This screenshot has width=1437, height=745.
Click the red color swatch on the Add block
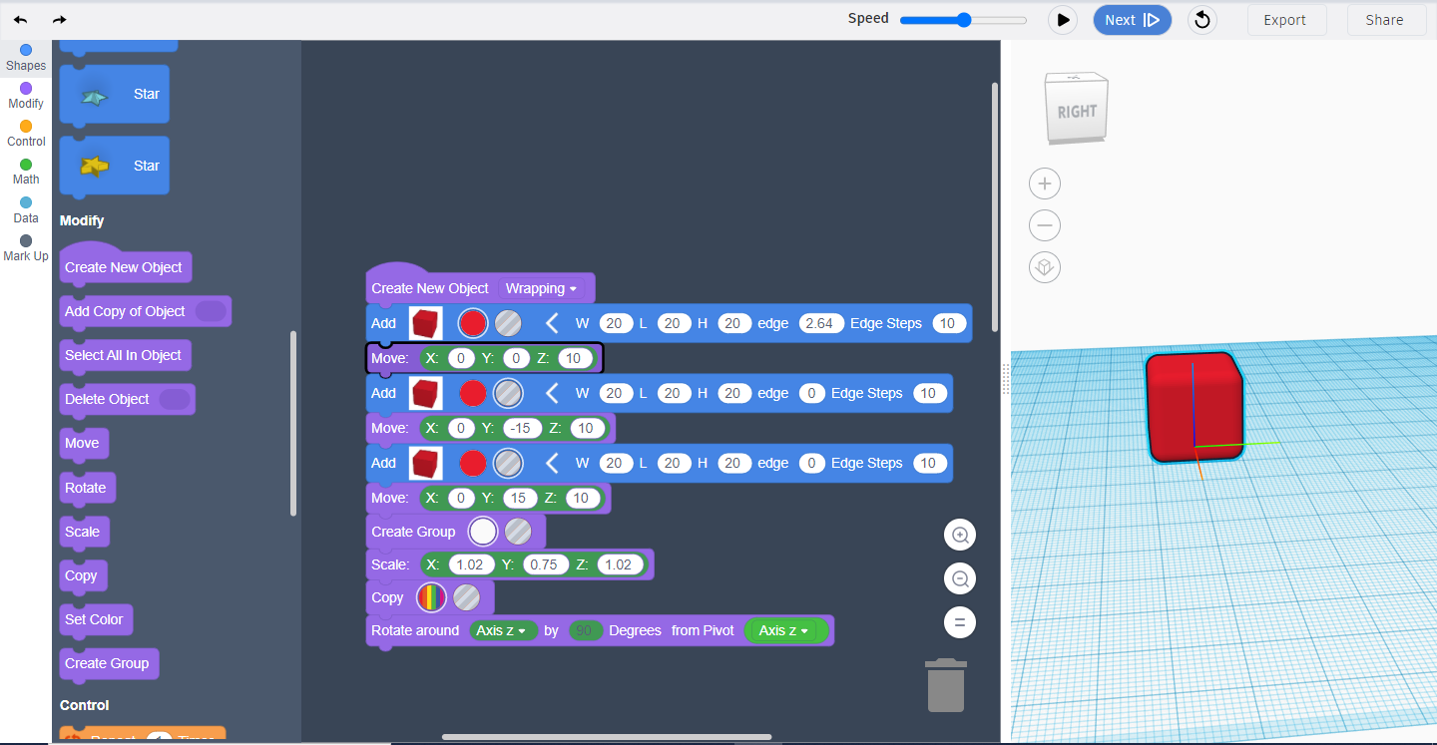click(x=472, y=322)
